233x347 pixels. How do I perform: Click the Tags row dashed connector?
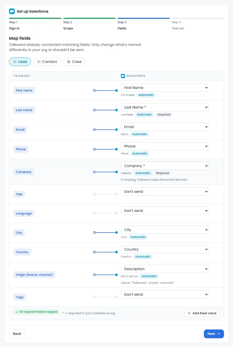[x=105, y=297]
